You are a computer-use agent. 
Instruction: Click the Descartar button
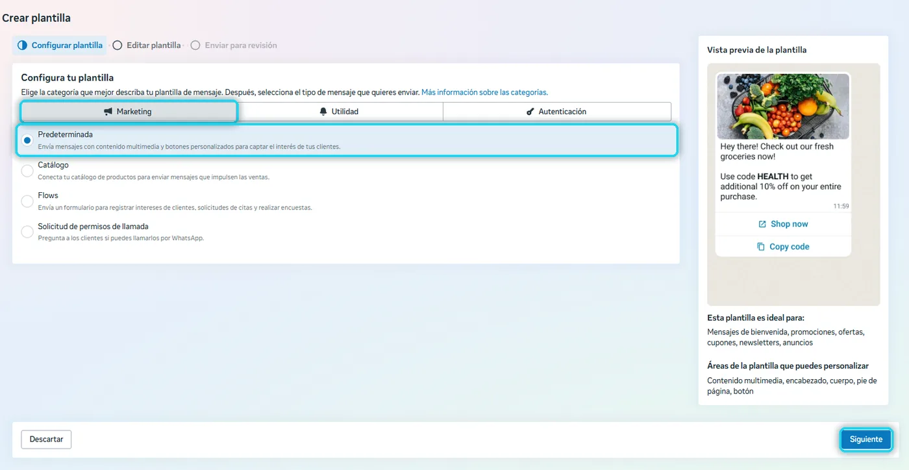tap(46, 439)
